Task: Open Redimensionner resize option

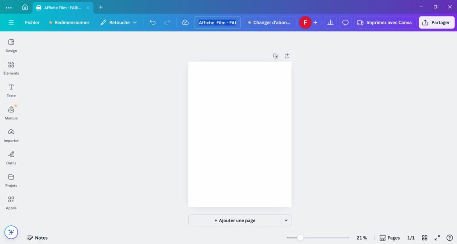Action: point(69,22)
